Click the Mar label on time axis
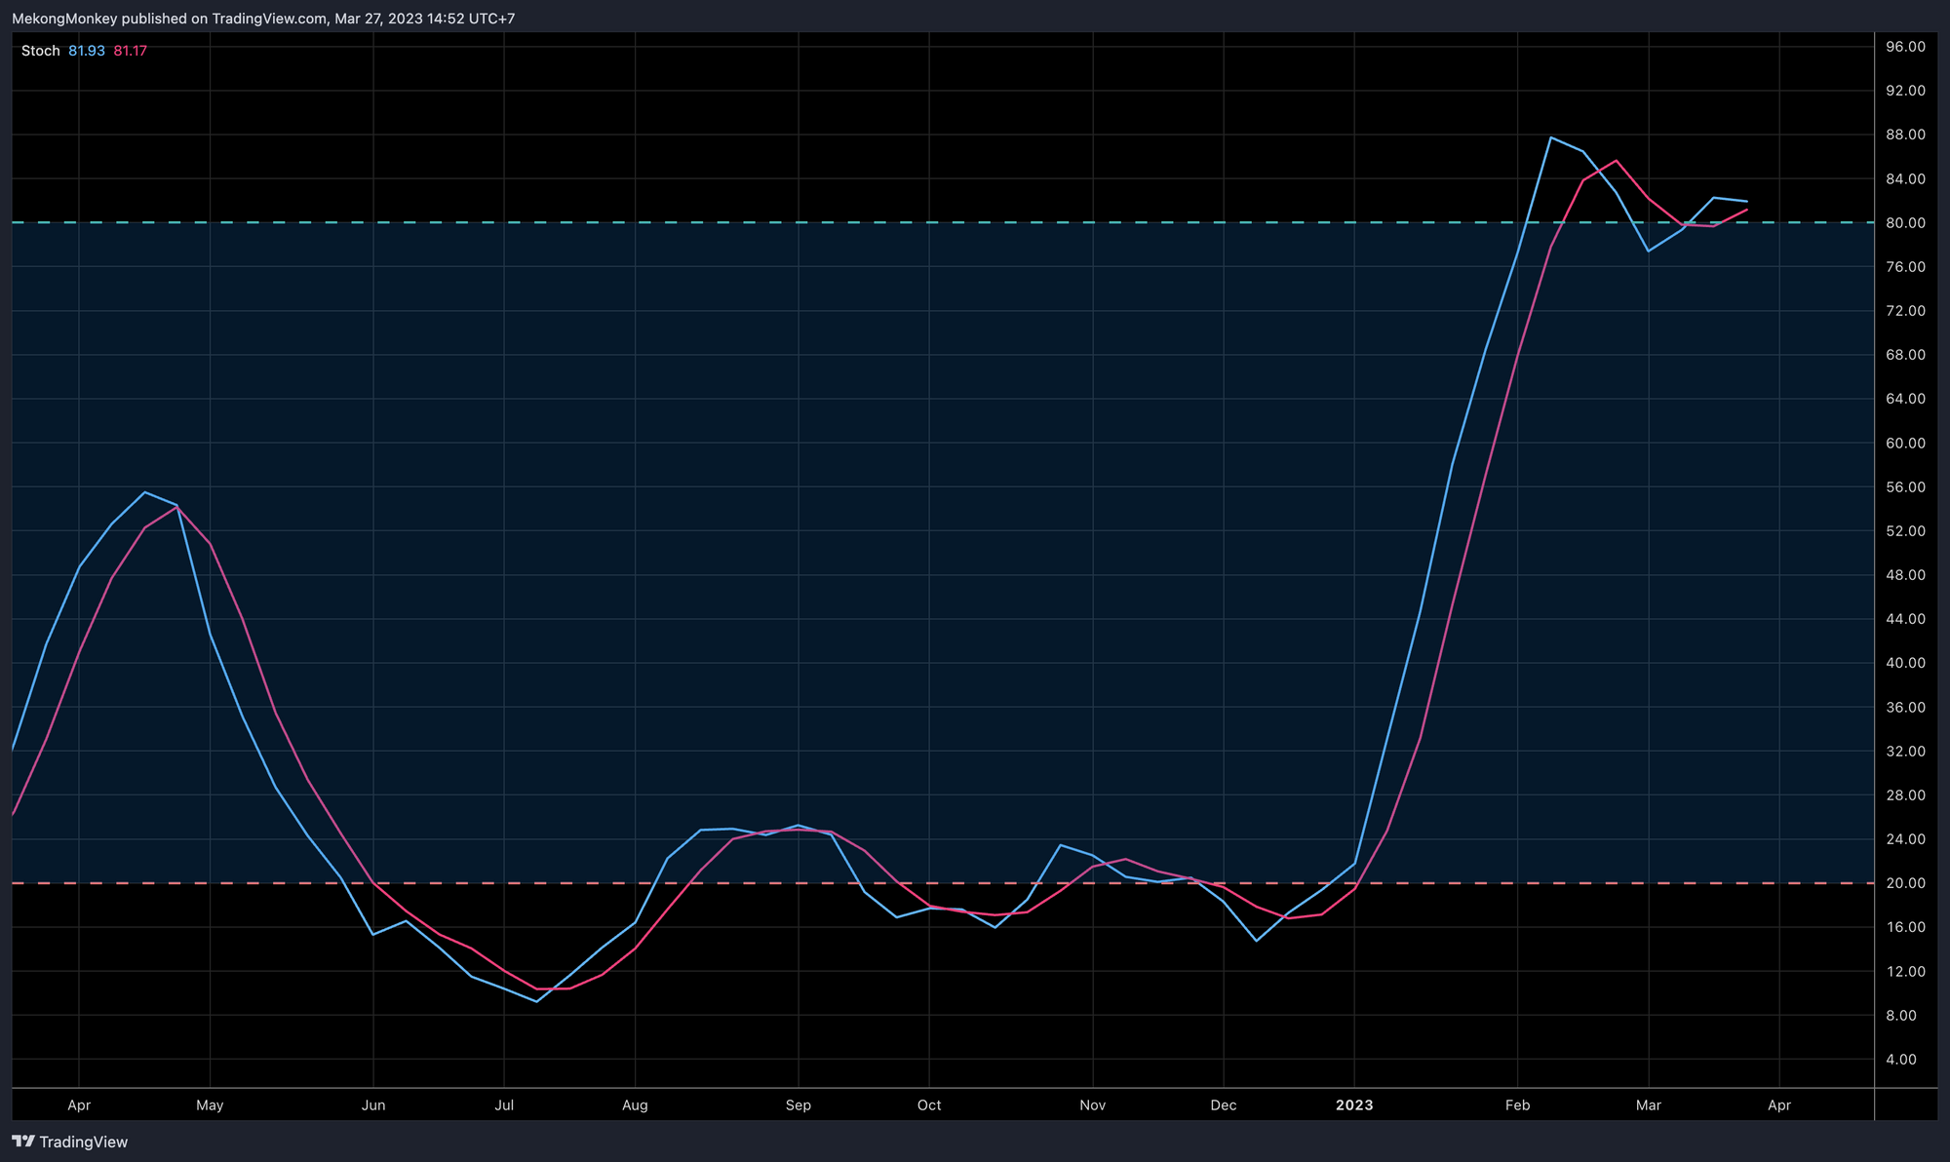 pos(1649,1105)
